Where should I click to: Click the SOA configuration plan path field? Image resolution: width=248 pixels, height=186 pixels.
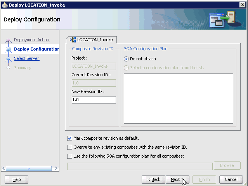(140, 166)
